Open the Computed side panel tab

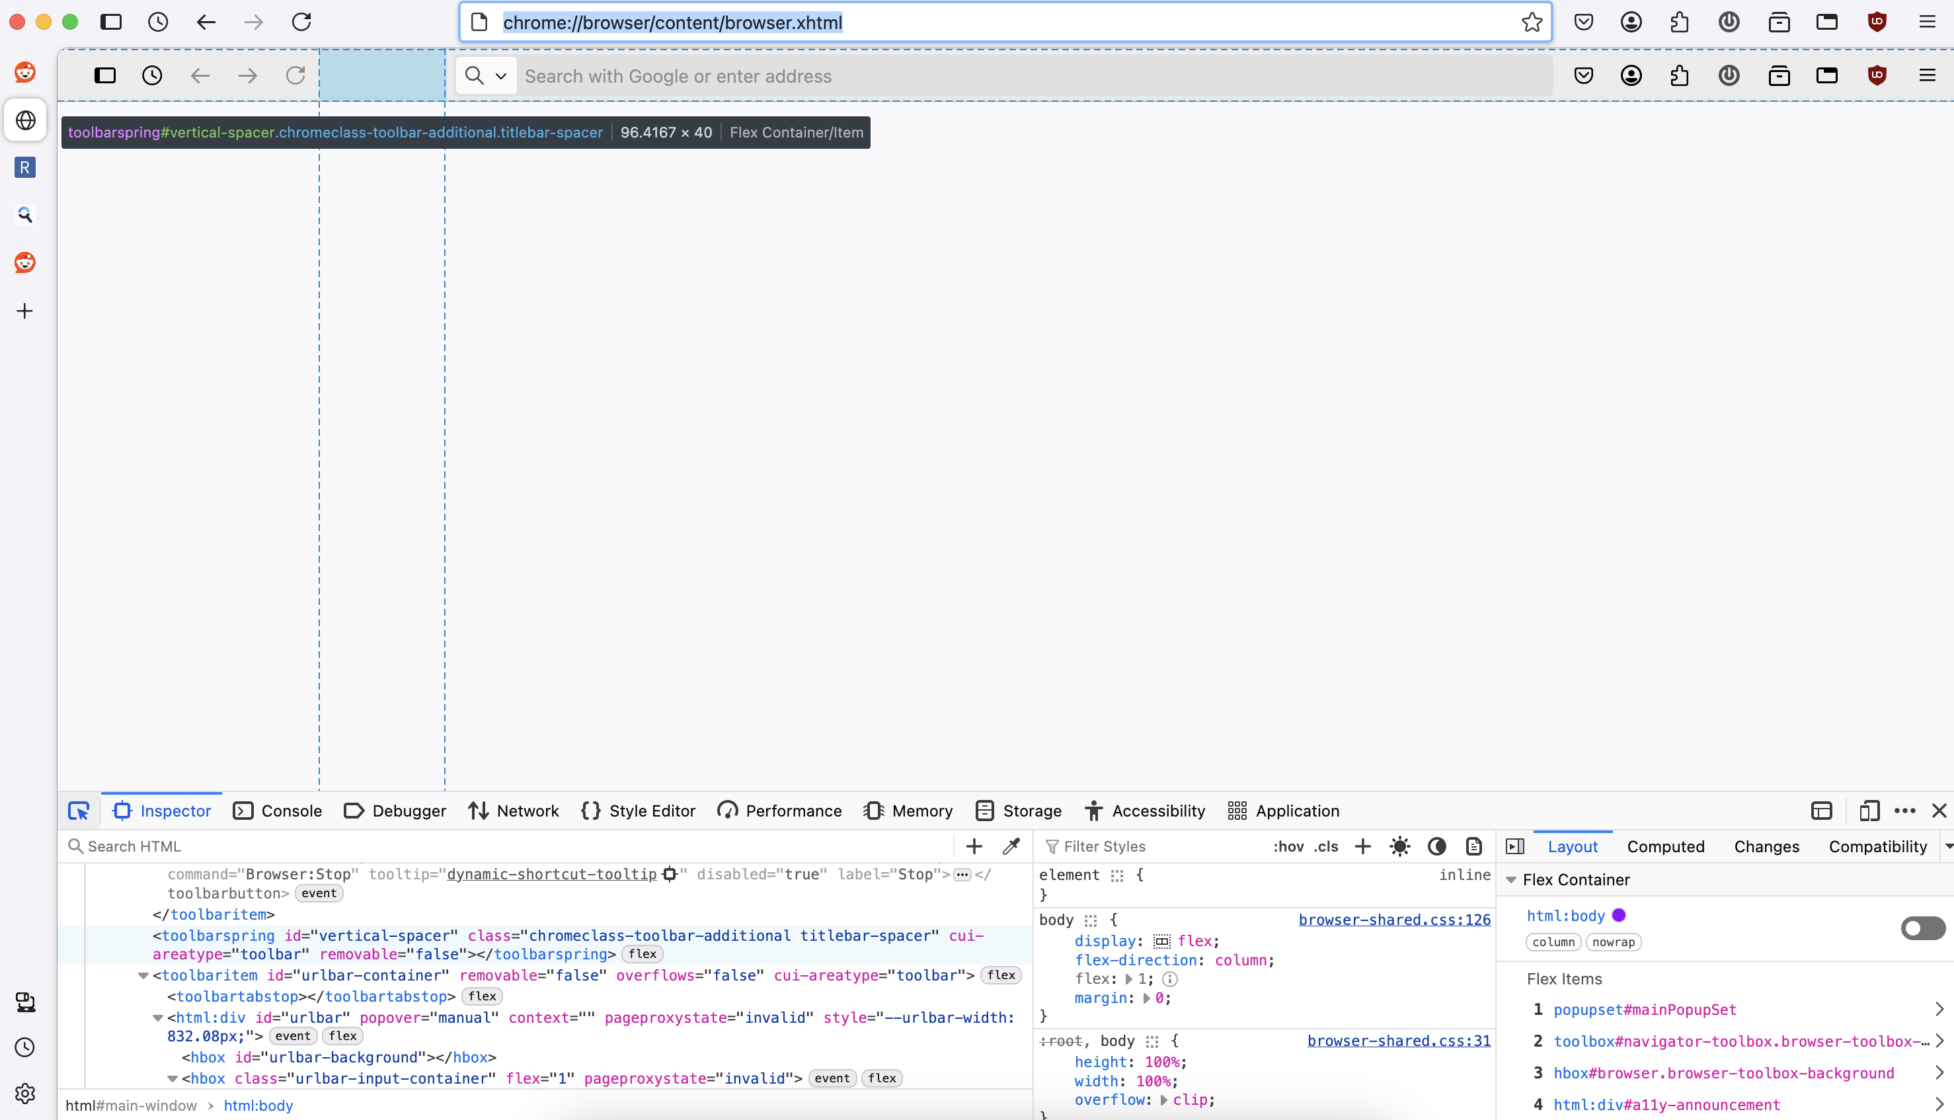click(1665, 846)
